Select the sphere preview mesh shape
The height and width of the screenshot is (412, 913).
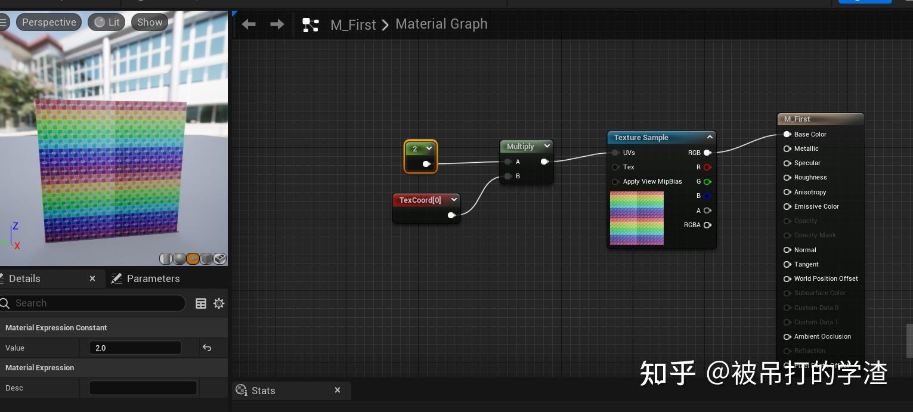click(x=180, y=258)
